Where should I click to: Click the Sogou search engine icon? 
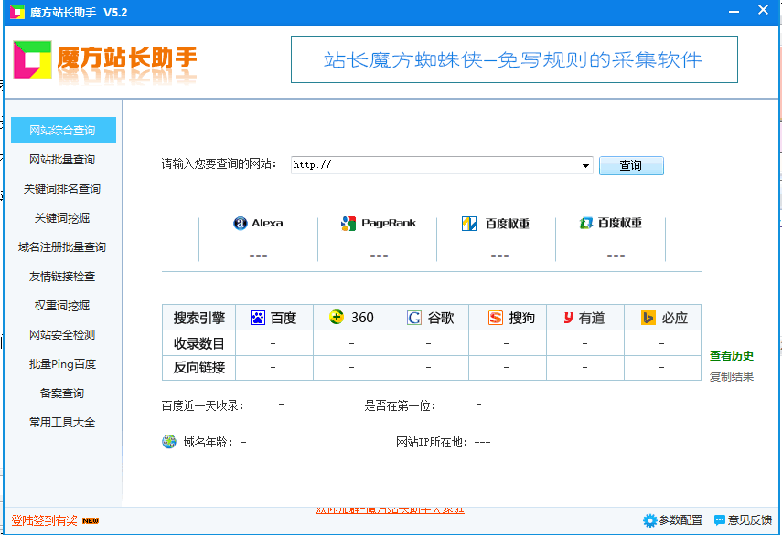495,318
